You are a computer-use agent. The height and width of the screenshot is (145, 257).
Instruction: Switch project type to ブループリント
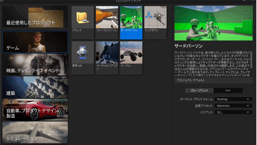[x=199, y=90]
